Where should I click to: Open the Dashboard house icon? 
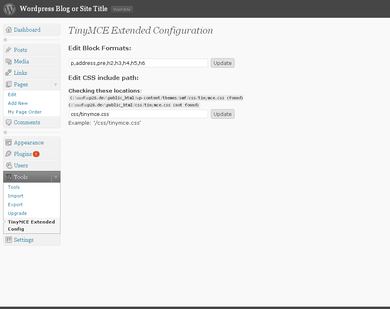click(x=9, y=30)
